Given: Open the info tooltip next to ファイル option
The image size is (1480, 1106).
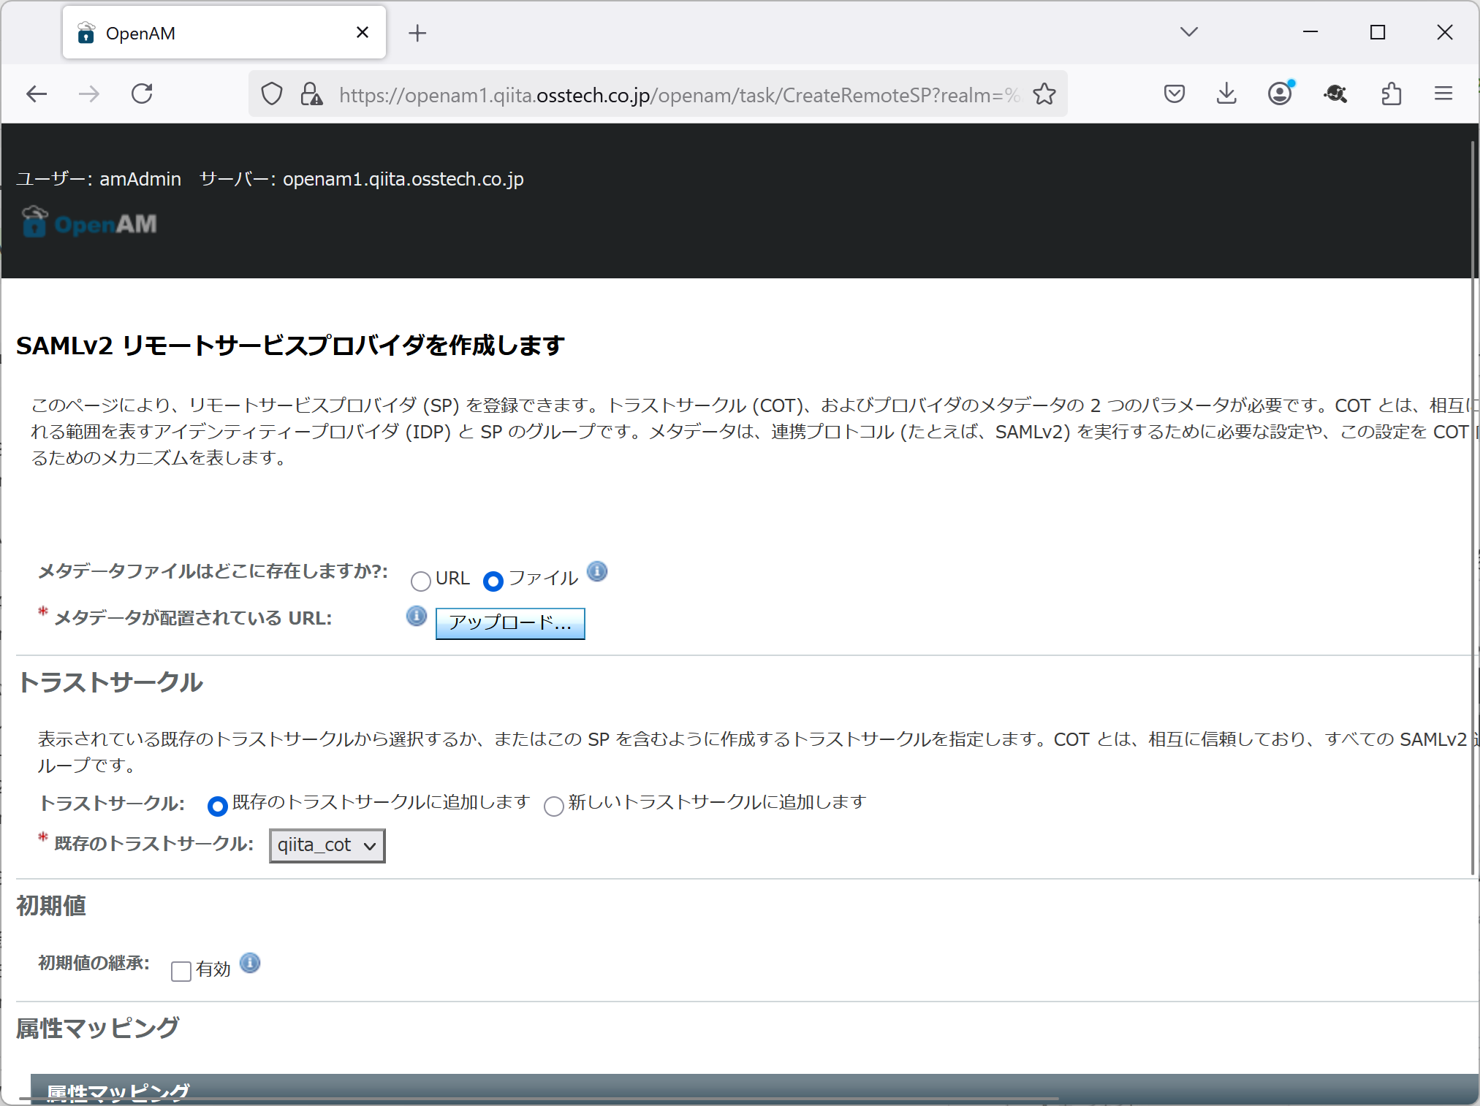Looking at the screenshot, I should 598,573.
